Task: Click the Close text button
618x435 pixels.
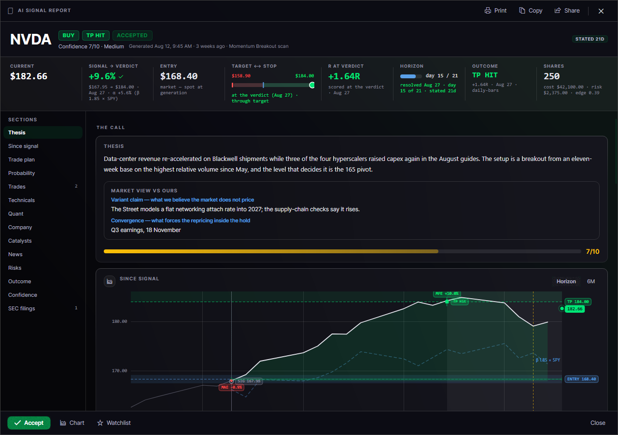Action: pyautogui.click(x=598, y=423)
